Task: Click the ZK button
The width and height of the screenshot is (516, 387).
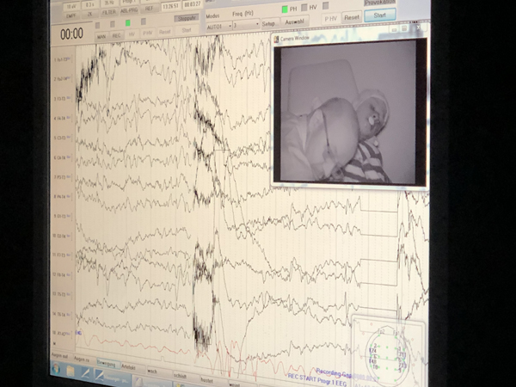Action: (89, 15)
